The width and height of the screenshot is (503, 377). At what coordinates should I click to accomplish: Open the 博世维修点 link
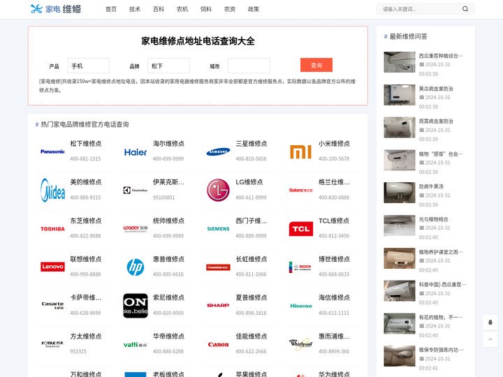click(334, 259)
